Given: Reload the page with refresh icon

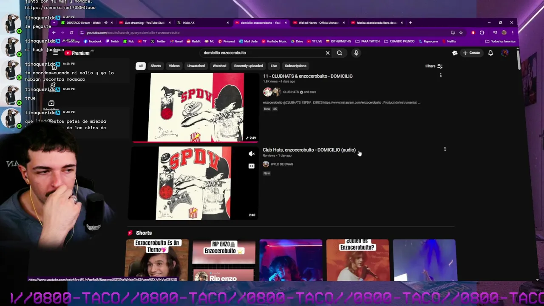Looking at the screenshot, I should 71,33.
